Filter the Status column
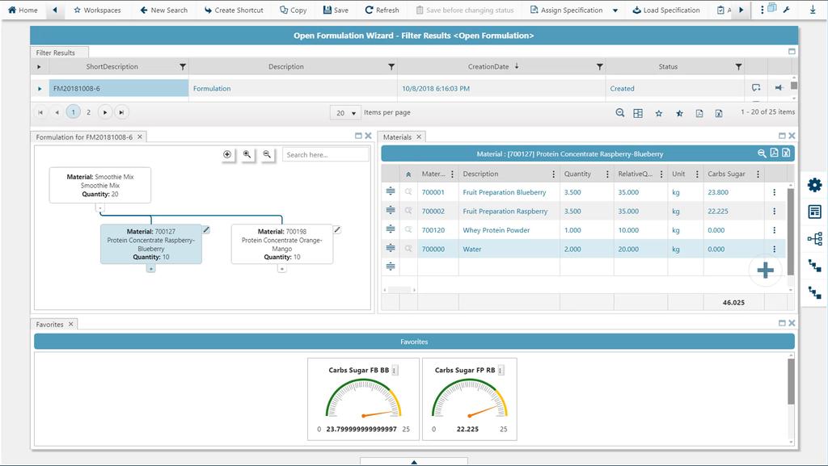Screen dimensions: 828x466 (x=738, y=67)
